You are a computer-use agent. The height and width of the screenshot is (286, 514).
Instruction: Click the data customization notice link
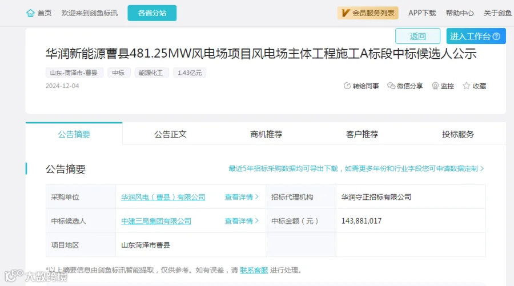coord(353,169)
